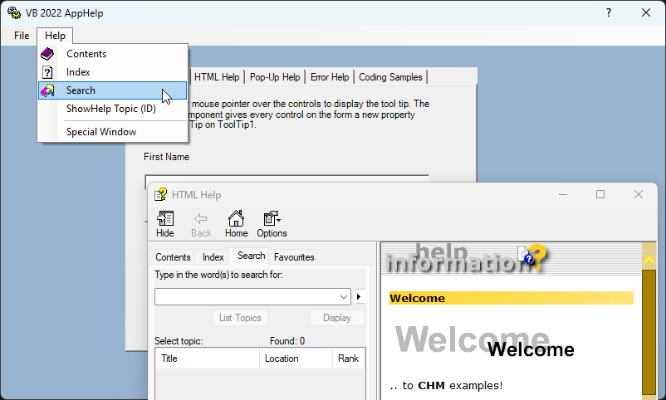This screenshot has width=666, height=400.
Task: Click the help pane vertical scrollbar thumb
Action: point(649,332)
